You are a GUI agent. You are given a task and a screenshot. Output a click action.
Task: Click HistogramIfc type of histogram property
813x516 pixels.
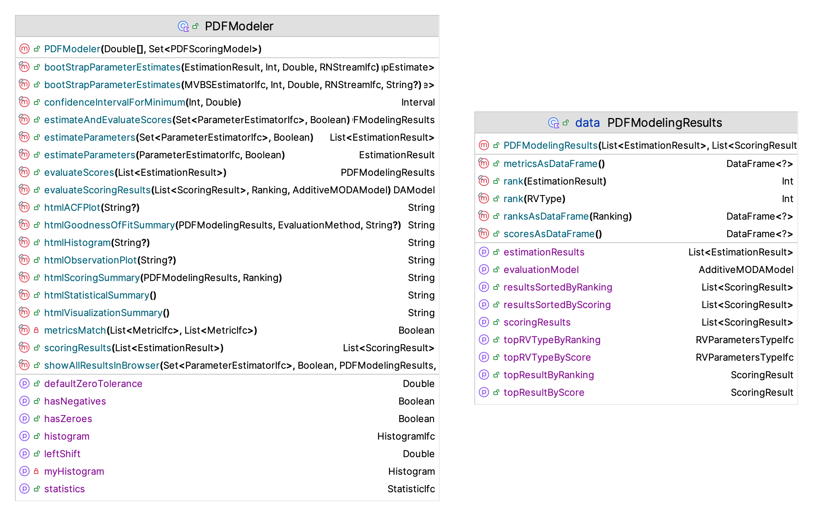pyautogui.click(x=406, y=436)
